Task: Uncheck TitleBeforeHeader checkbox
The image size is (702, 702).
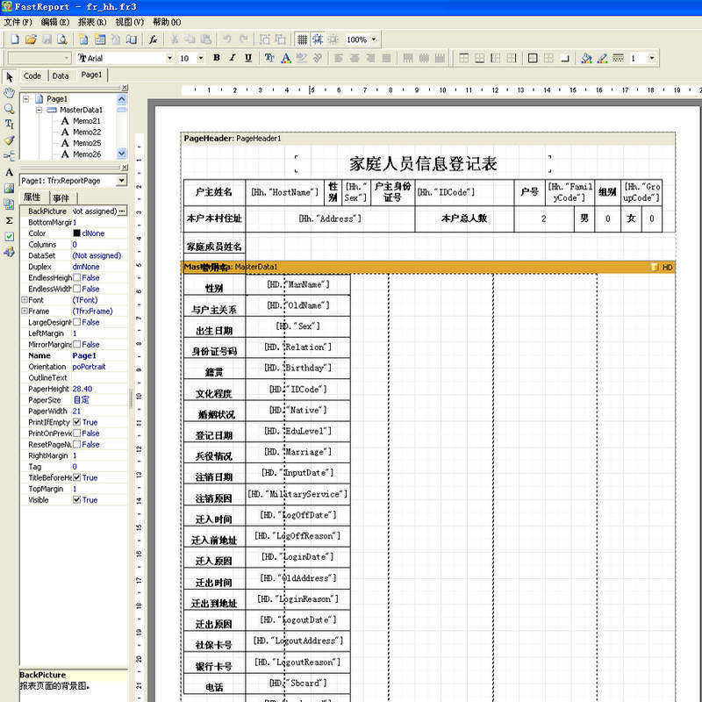Action: click(76, 477)
